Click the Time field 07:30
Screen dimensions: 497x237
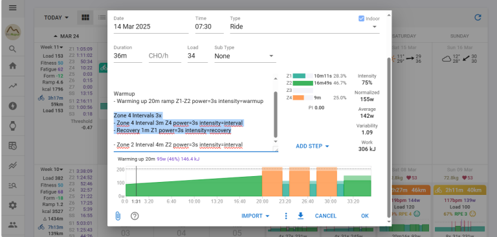pyautogui.click(x=209, y=27)
